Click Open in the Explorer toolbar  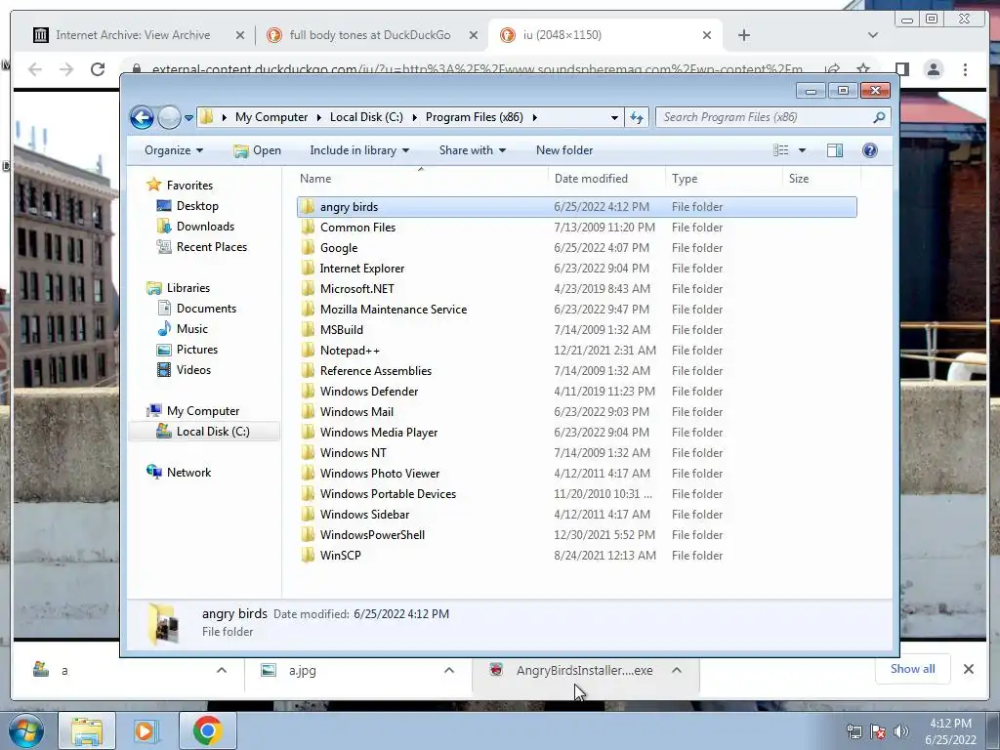click(x=257, y=150)
